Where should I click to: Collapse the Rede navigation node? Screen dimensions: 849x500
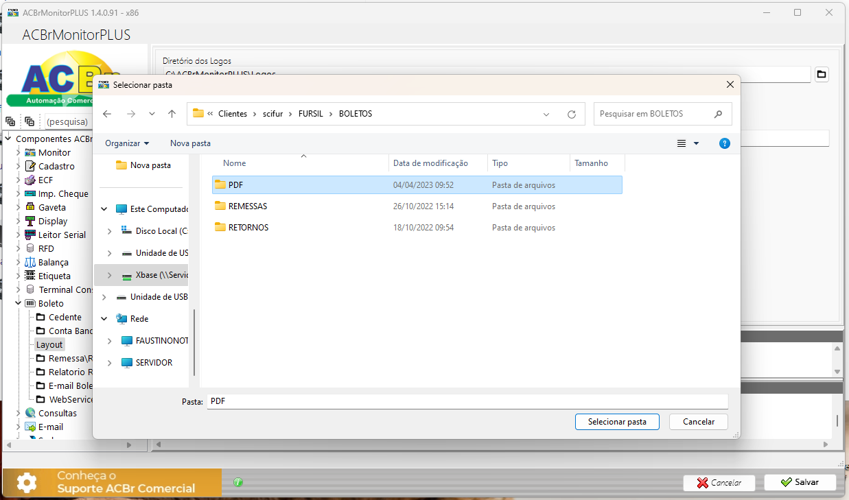[104, 319]
